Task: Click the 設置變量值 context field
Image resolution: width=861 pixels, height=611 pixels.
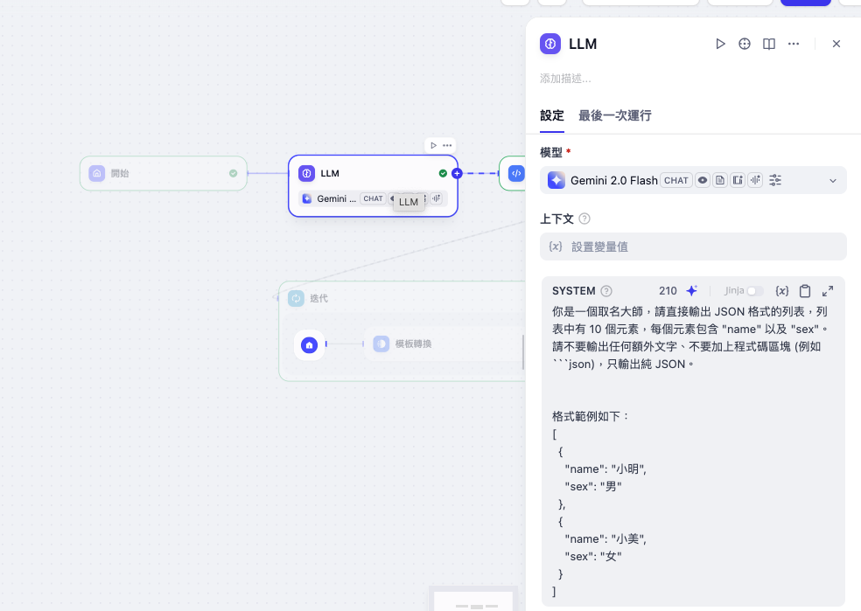Action: coord(693,246)
